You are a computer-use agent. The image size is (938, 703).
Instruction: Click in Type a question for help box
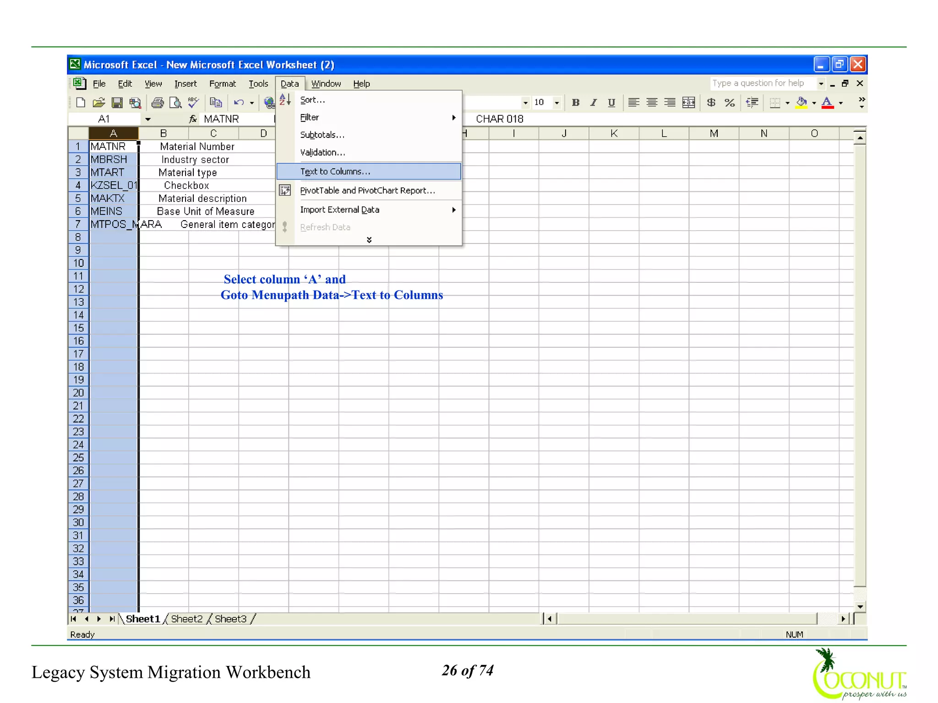[763, 83]
